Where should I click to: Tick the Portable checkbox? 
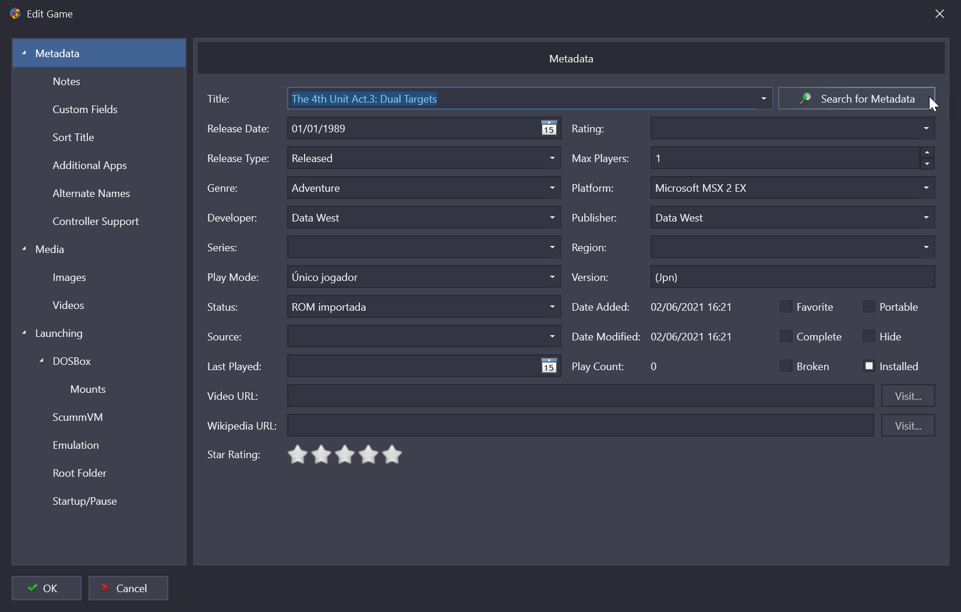point(868,307)
